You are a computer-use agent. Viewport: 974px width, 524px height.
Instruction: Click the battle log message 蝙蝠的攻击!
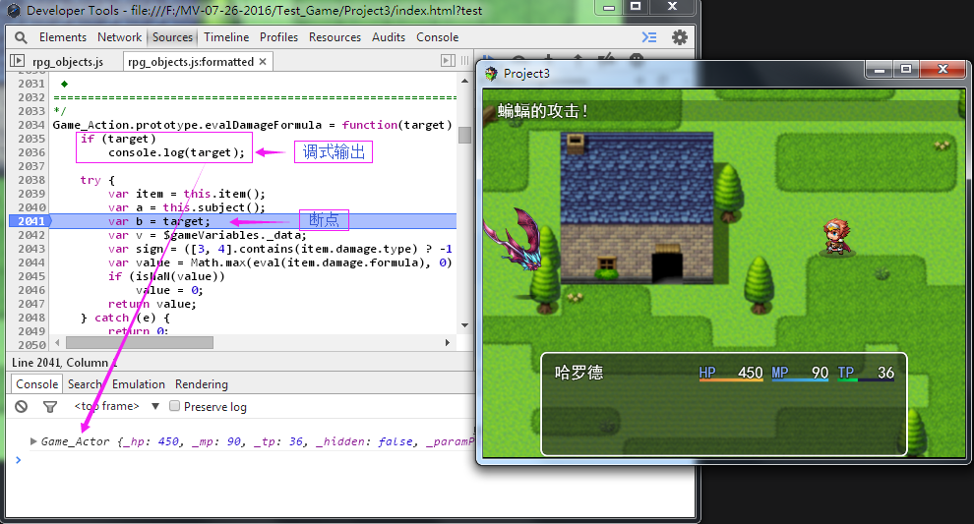(x=543, y=111)
